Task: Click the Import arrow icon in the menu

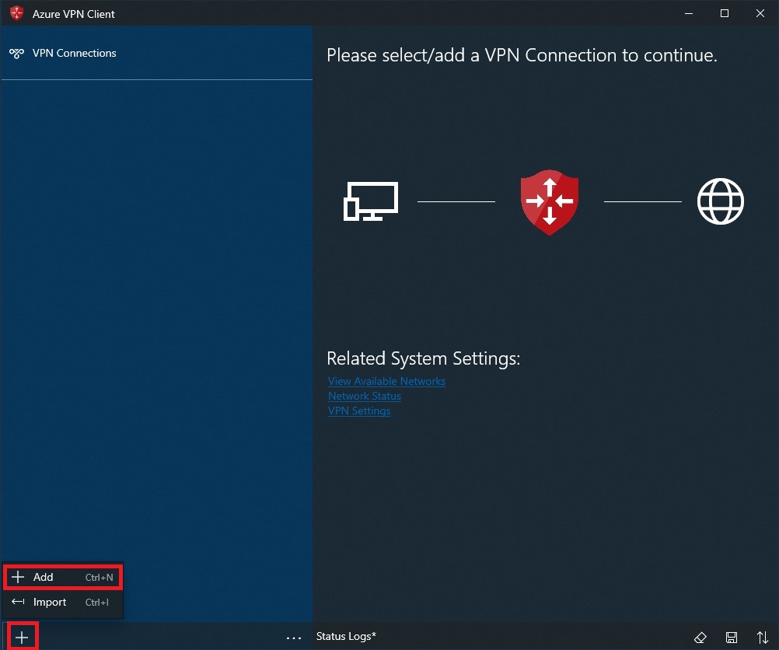Action: coord(17,602)
